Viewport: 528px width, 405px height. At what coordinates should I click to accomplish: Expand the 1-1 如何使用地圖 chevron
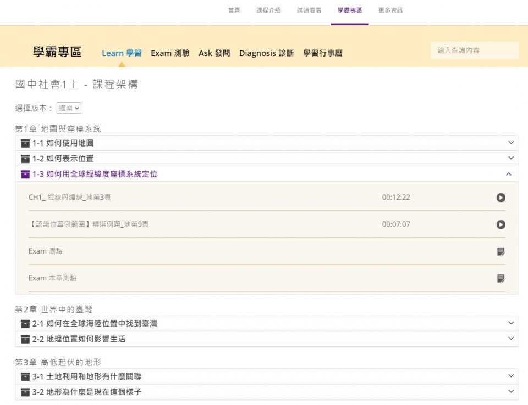[511, 143]
